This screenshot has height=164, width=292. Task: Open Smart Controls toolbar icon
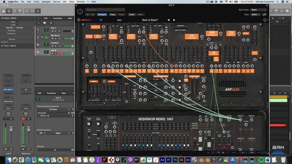coord(27,11)
